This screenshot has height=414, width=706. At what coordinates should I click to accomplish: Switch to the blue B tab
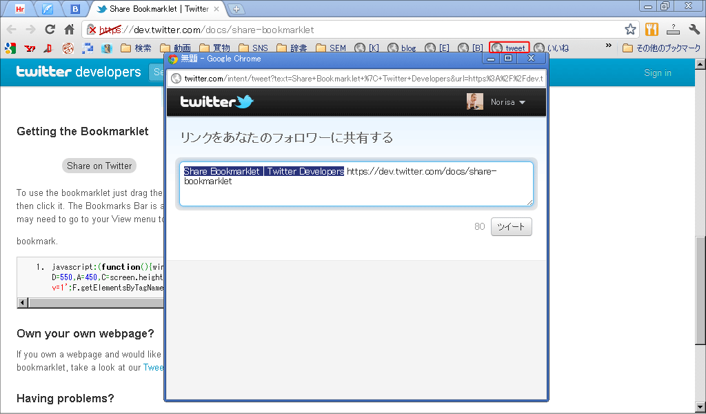(x=75, y=9)
